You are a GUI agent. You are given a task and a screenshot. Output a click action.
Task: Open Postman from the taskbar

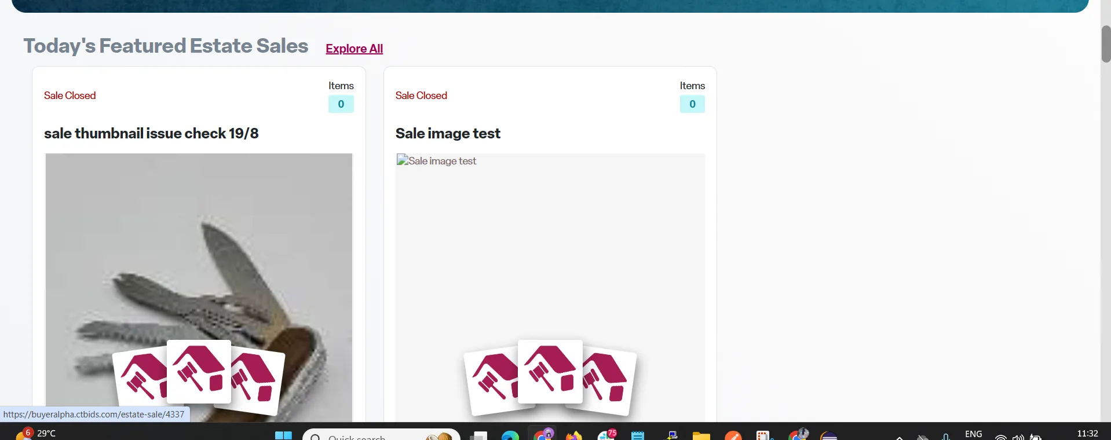click(733, 435)
